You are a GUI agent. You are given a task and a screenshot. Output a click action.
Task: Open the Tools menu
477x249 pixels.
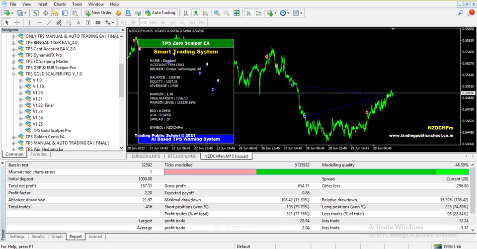coord(77,4)
